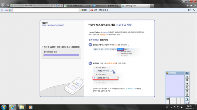Stop loading with the address bar X icon
The width and height of the screenshot is (197, 110).
pyautogui.click(x=61, y=5)
